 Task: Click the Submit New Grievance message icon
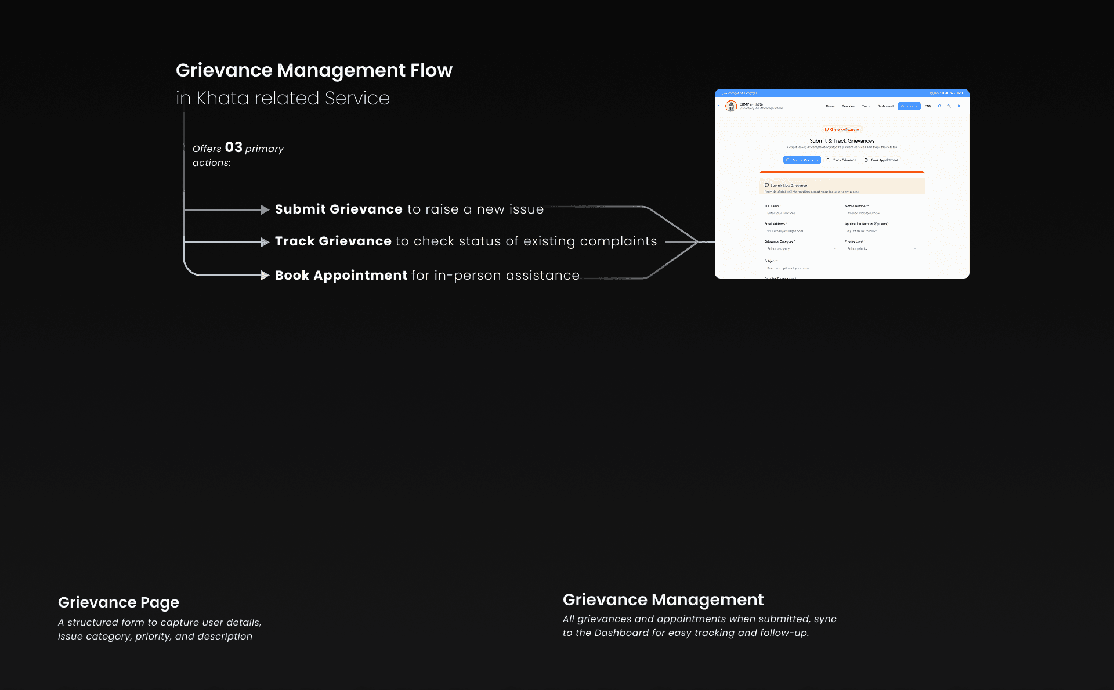766,186
